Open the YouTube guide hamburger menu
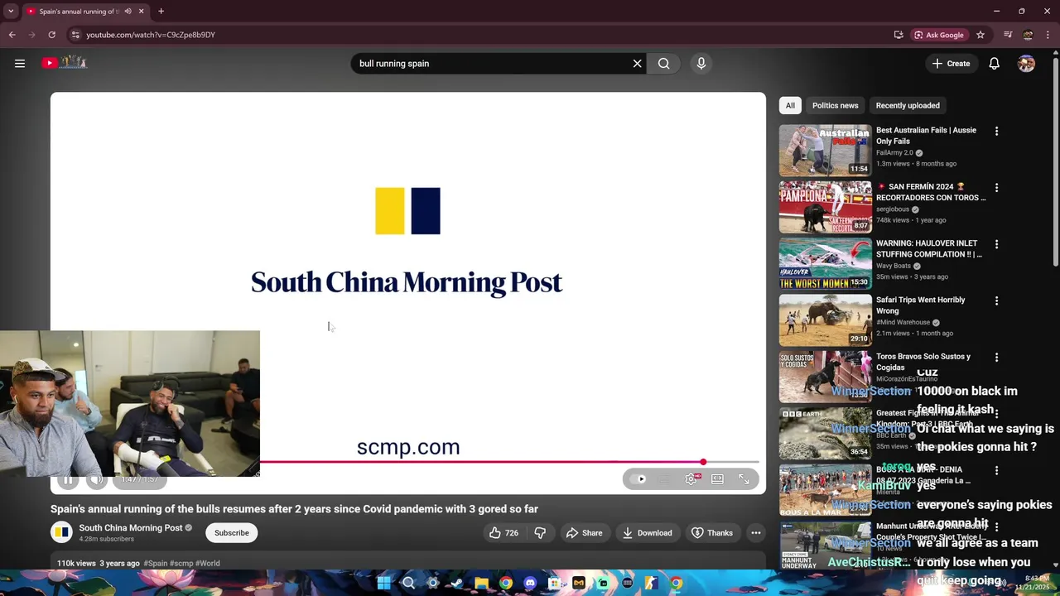 tap(20, 63)
